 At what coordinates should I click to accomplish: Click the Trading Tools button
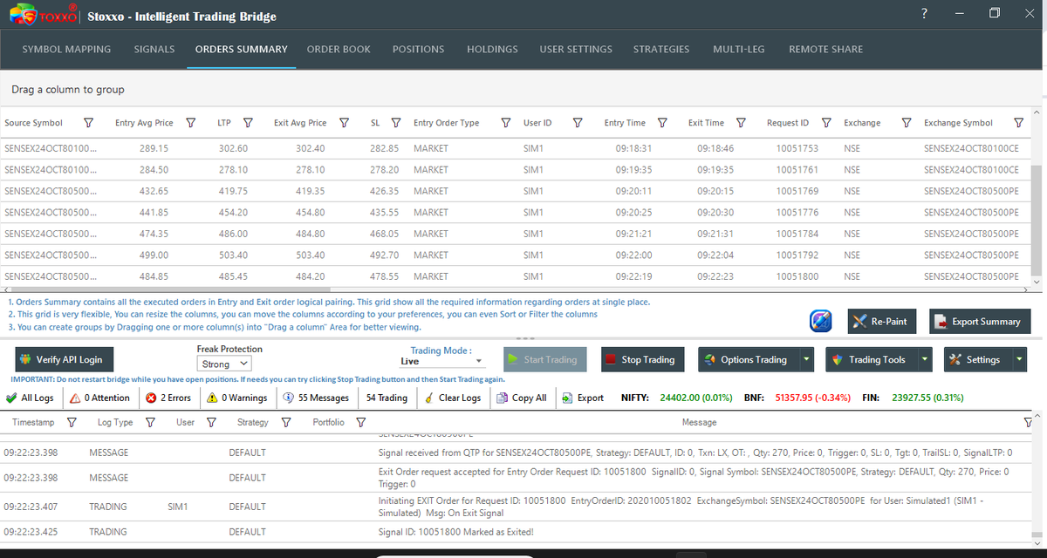click(x=870, y=359)
